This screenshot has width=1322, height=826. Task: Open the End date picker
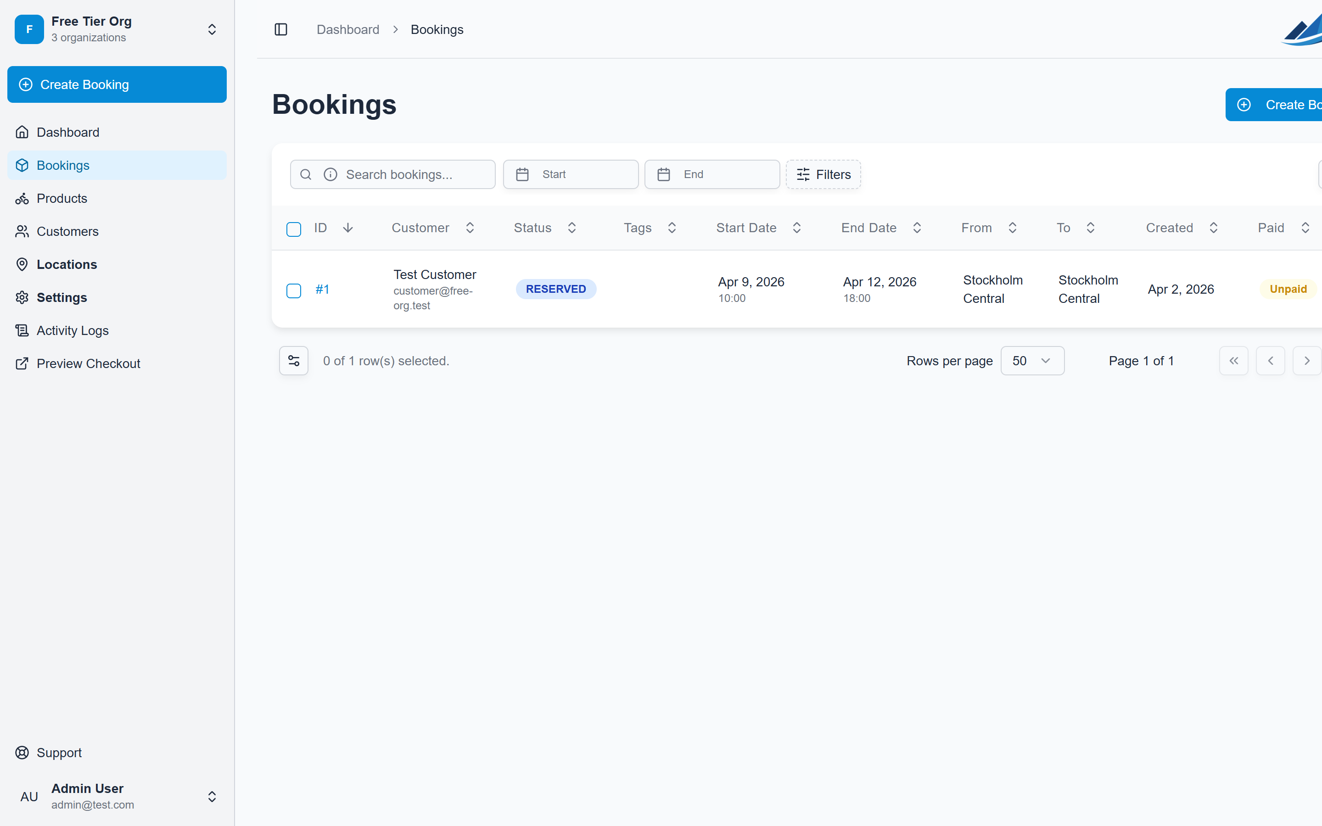(x=712, y=174)
